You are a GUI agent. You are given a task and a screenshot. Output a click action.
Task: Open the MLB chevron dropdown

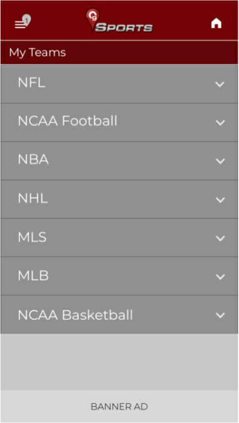pos(220,277)
